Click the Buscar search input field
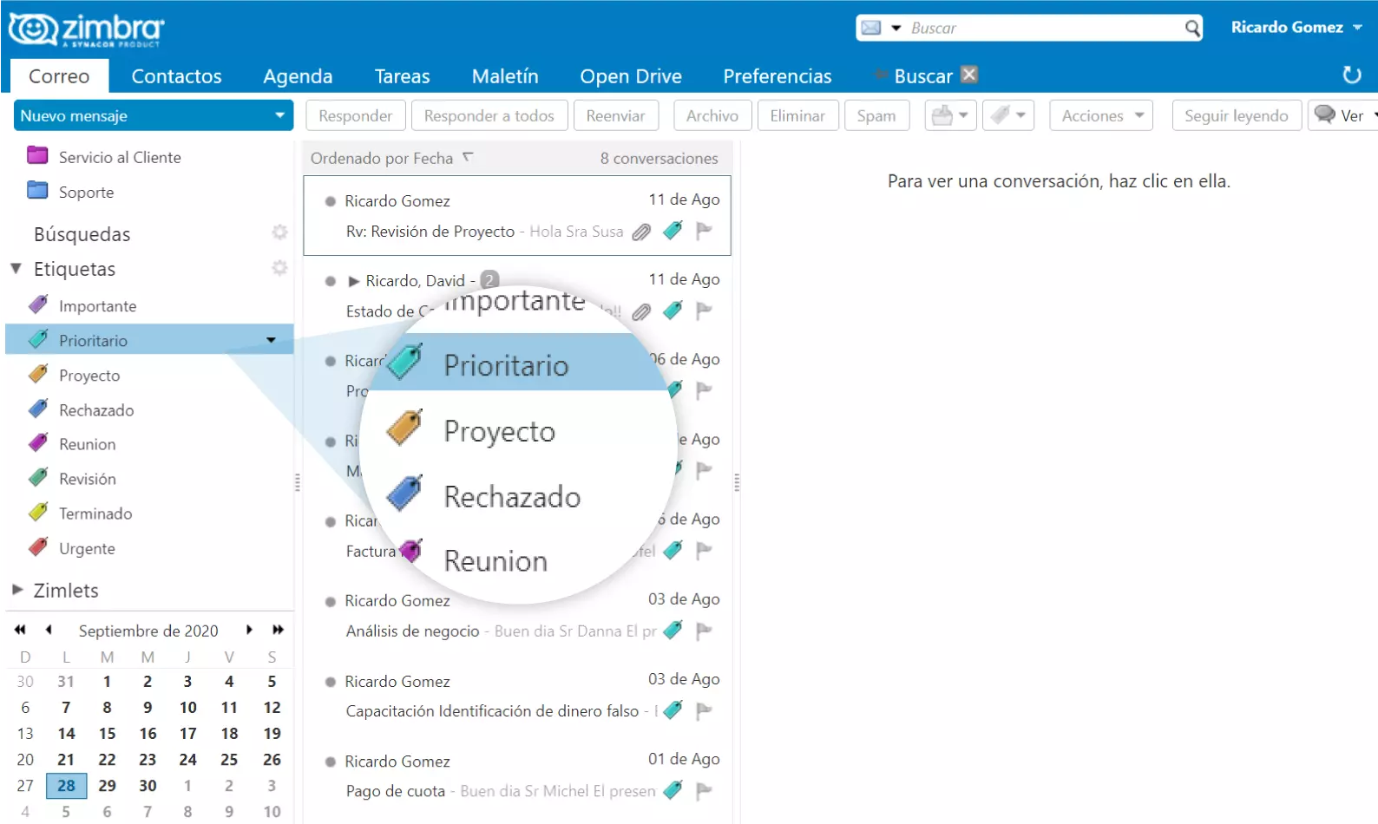 pyautogui.click(x=1041, y=29)
